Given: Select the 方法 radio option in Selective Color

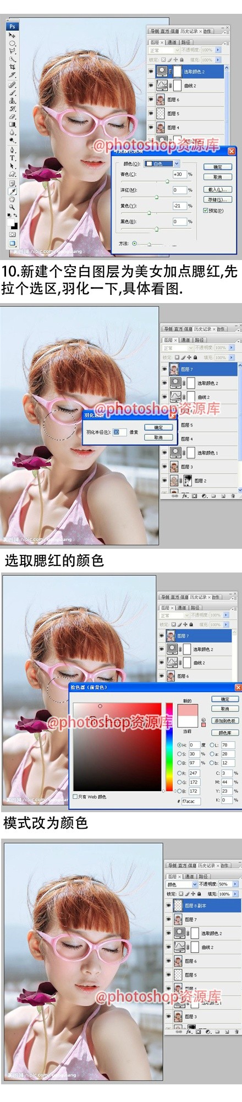Looking at the screenshot, I should pos(134,243).
